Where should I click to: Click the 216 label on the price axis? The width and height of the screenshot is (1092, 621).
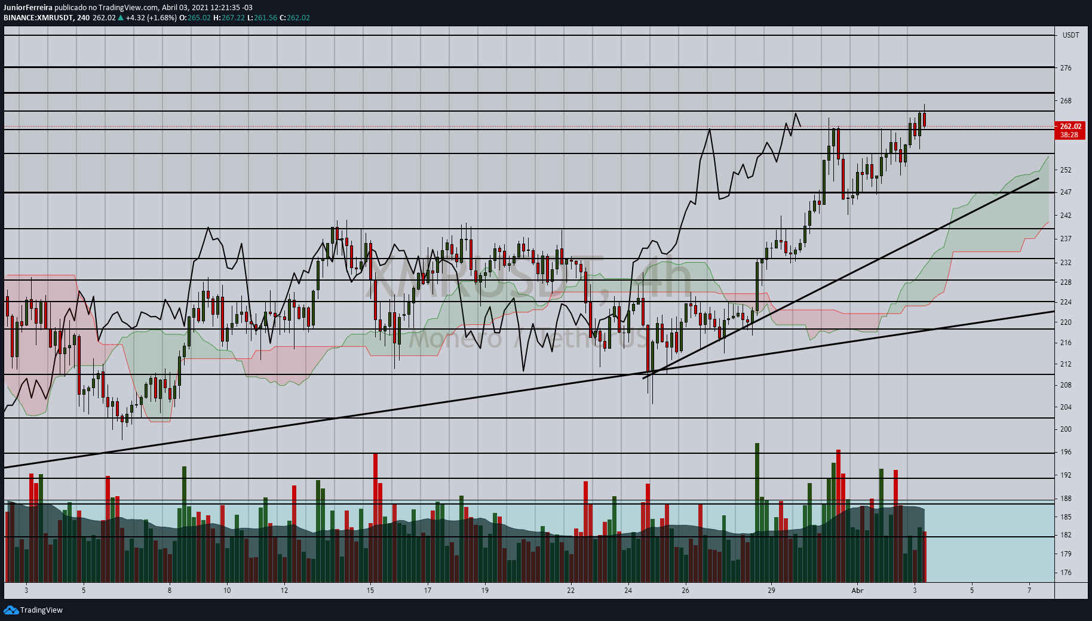pos(1066,343)
